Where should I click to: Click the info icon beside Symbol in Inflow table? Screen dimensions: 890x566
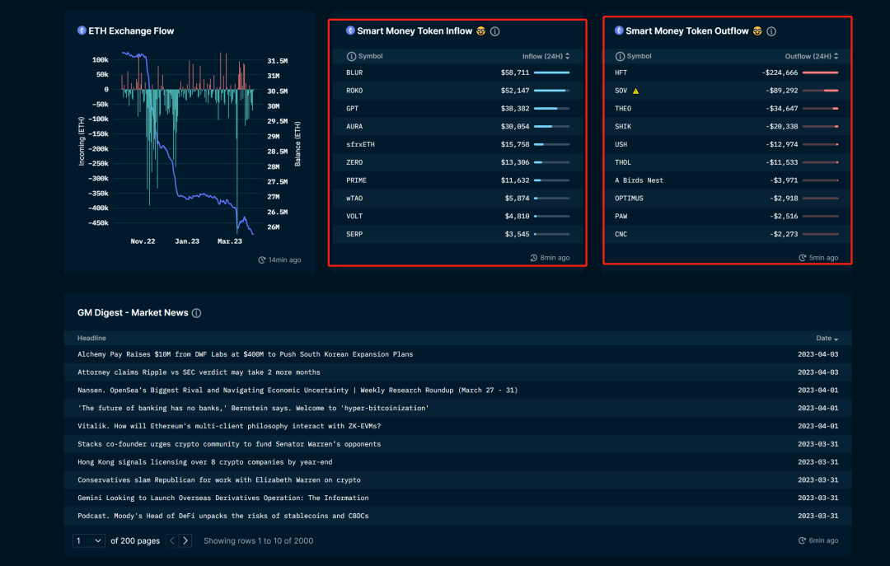351,56
